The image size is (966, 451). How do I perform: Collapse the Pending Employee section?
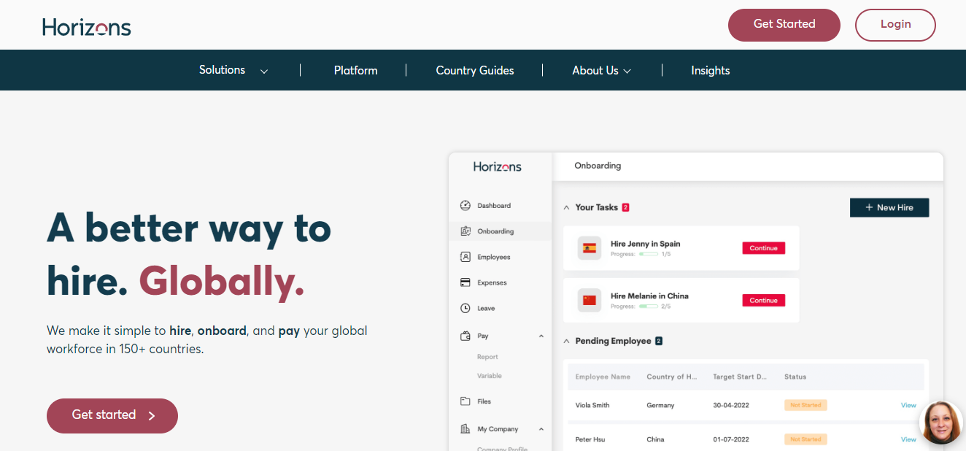pos(567,341)
